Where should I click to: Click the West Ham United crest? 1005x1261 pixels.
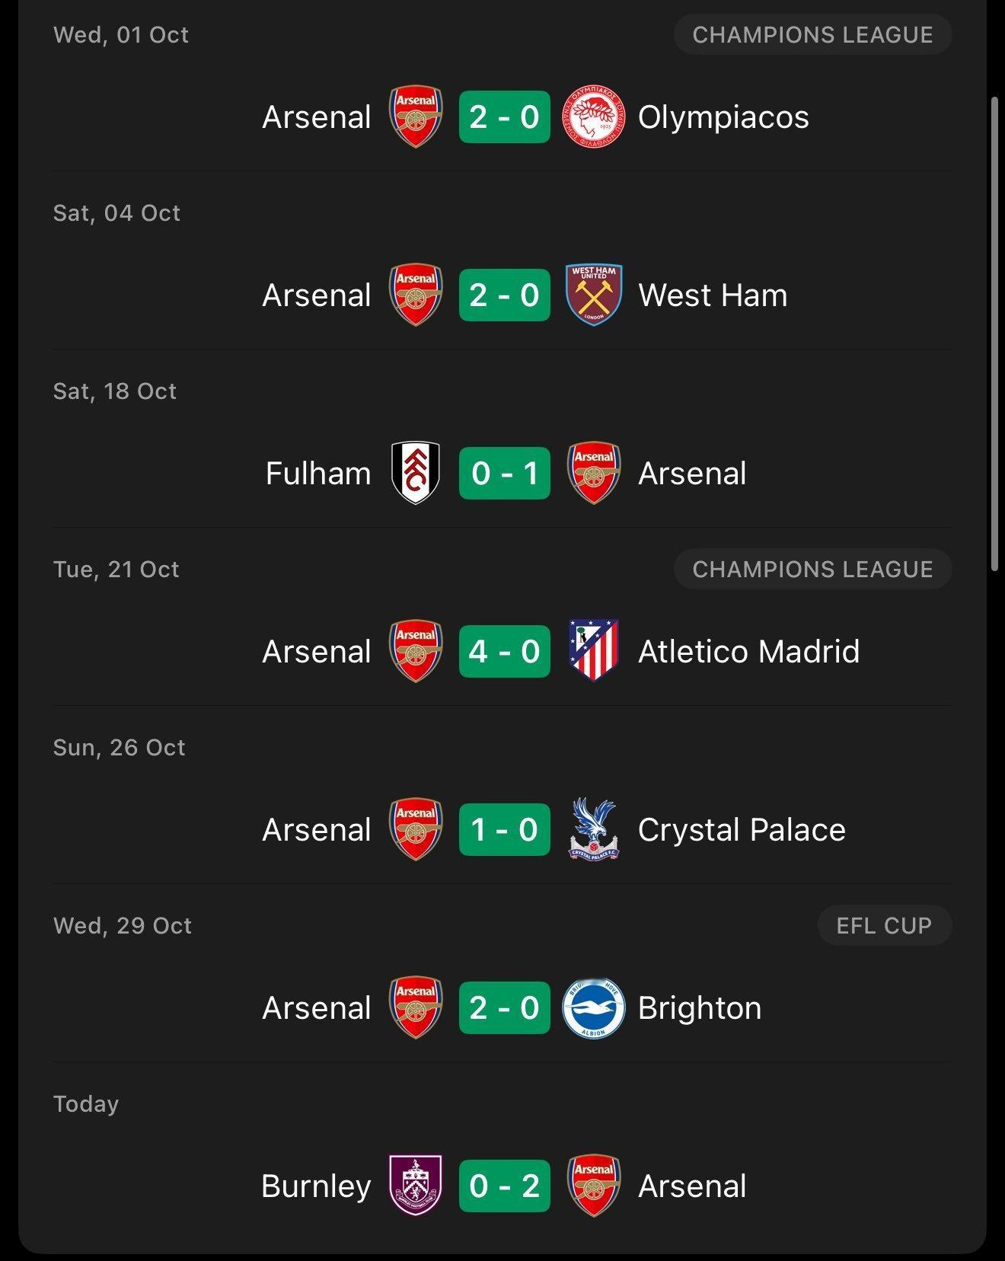pyautogui.click(x=594, y=295)
